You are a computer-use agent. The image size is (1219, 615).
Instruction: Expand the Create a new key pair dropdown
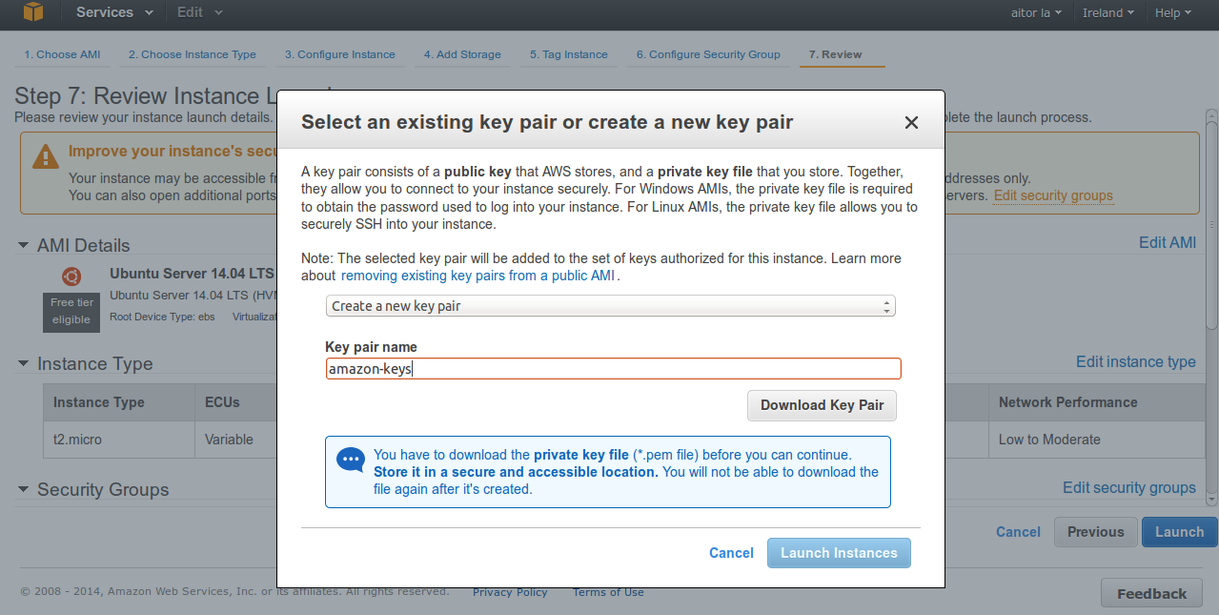coord(610,306)
